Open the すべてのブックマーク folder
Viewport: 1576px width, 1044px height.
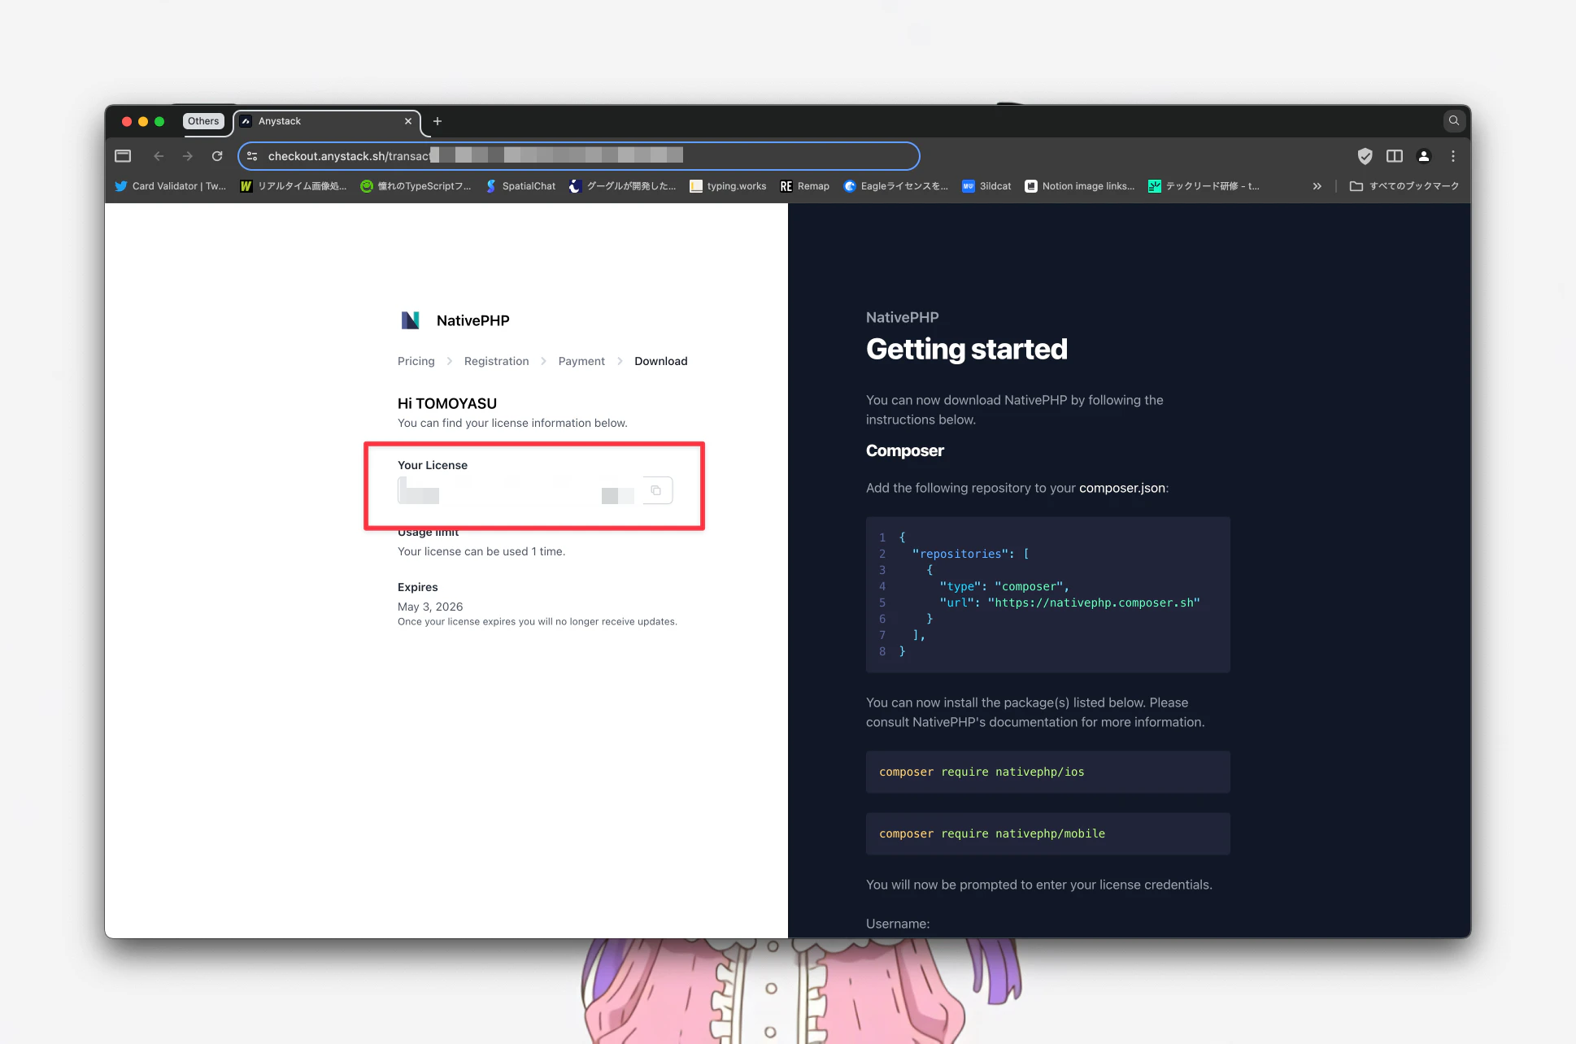coord(1404,186)
